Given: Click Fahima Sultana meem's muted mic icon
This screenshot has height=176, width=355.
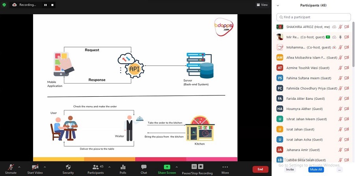Looking at the screenshot, I should coord(340,78).
